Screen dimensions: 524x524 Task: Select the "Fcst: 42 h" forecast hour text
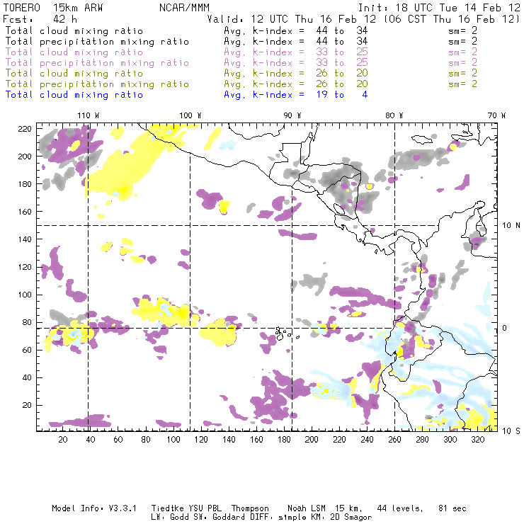point(40,19)
